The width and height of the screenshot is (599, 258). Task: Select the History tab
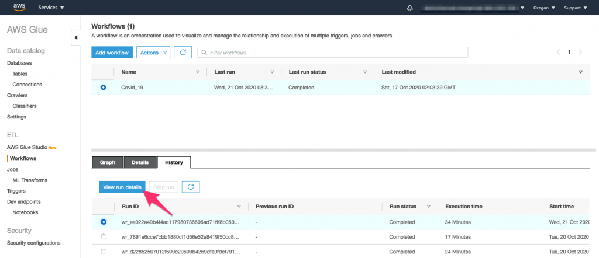[x=174, y=162]
